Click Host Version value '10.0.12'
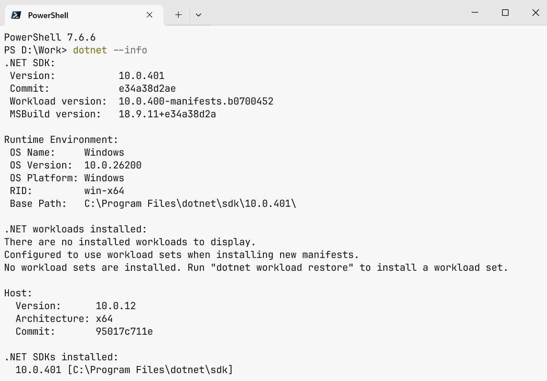547x381 pixels. [116, 306]
